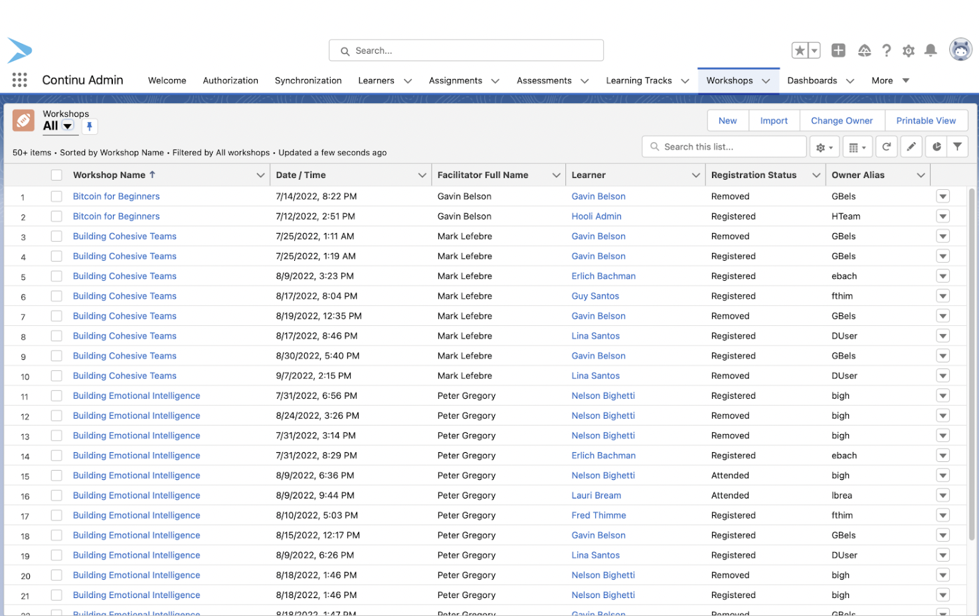Show charts with the pie chart icon
Viewport: 979px width, 616px height.
pos(936,146)
